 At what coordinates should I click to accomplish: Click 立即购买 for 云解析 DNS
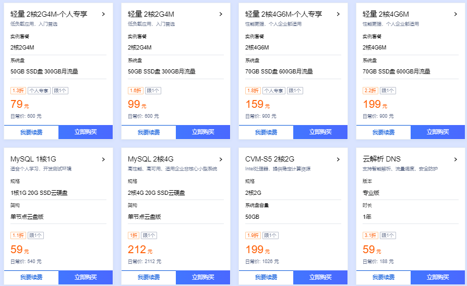point(437,277)
